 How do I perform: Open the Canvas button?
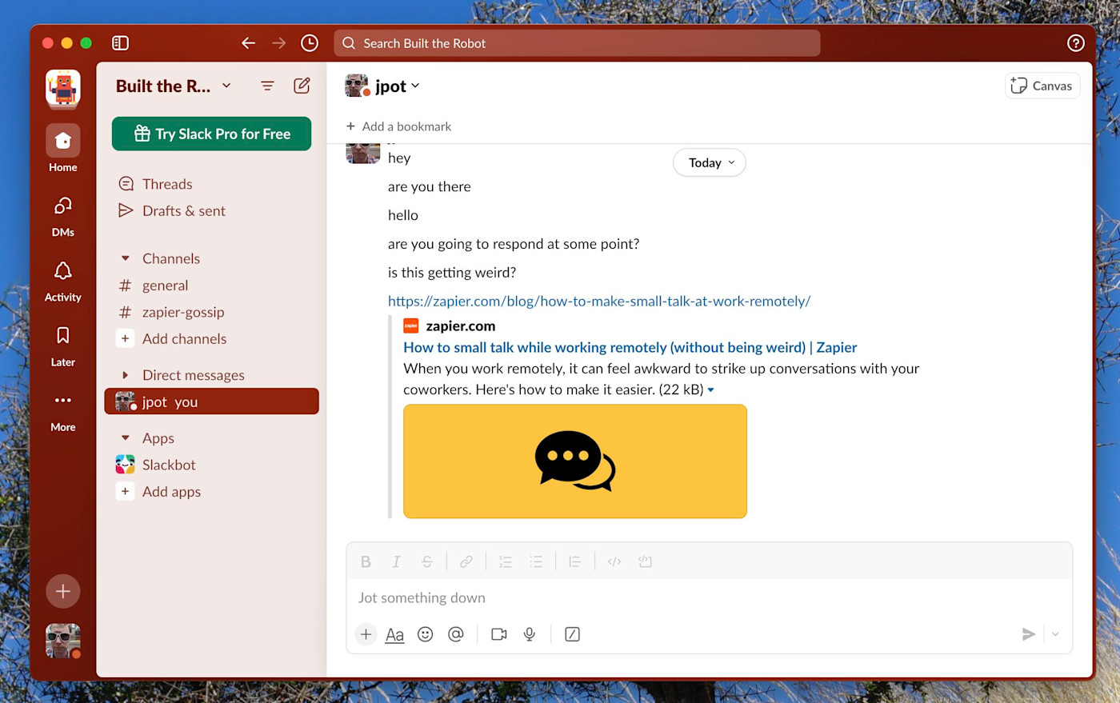tap(1042, 86)
